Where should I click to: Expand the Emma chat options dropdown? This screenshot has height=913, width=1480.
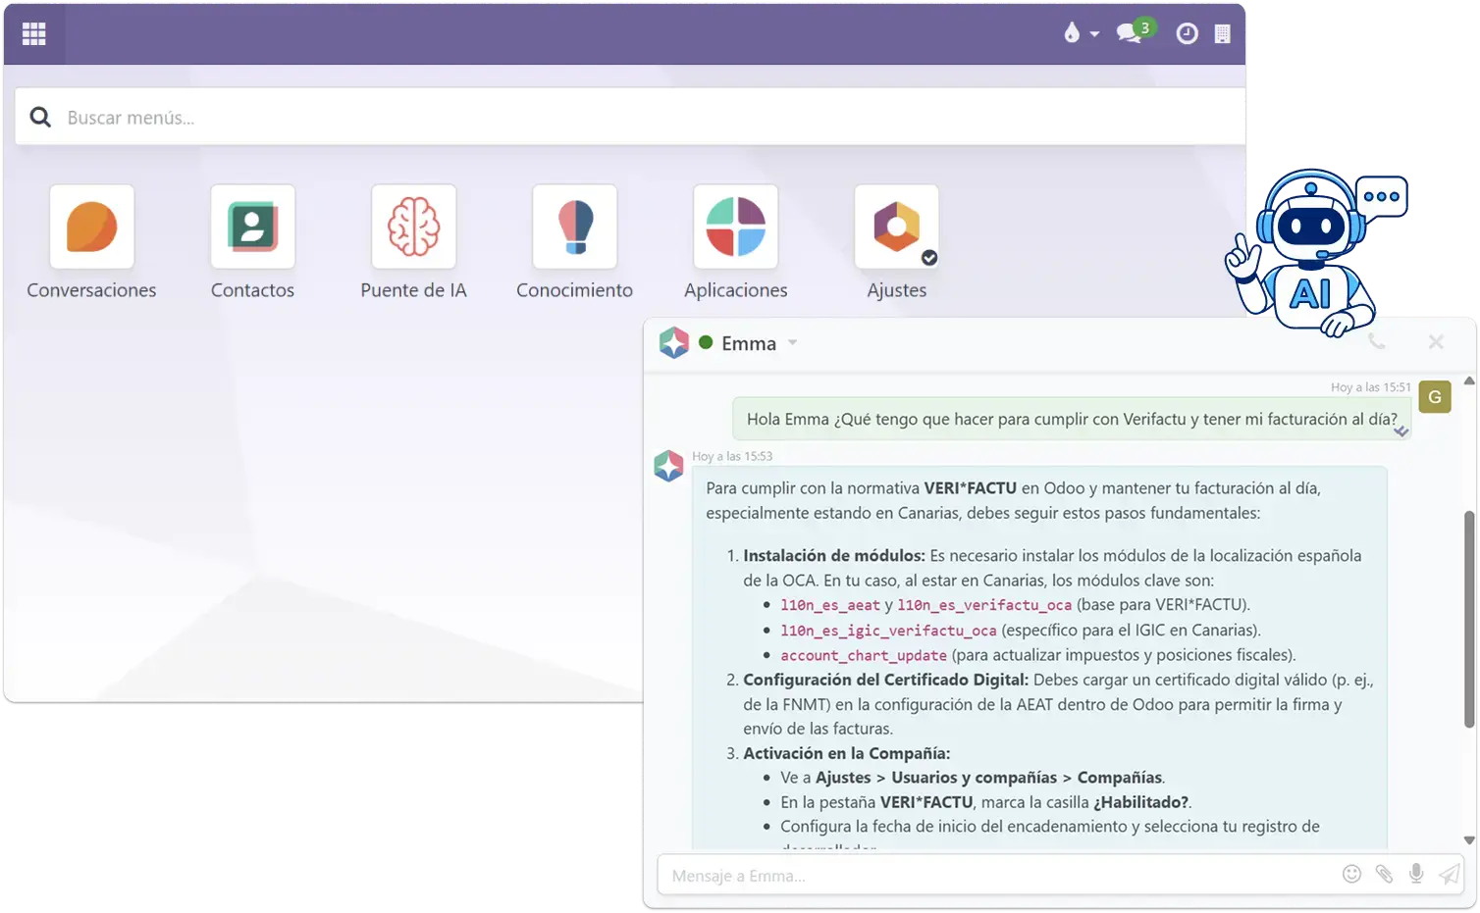793,343
